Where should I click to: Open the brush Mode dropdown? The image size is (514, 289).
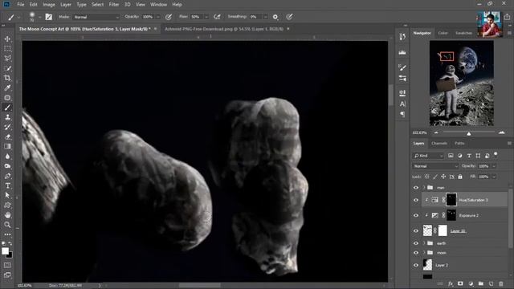(x=96, y=17)
